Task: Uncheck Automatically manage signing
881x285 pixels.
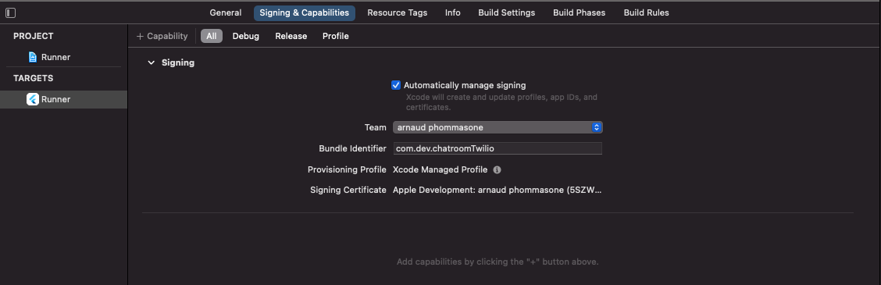Action: click(x=396, y=85)
